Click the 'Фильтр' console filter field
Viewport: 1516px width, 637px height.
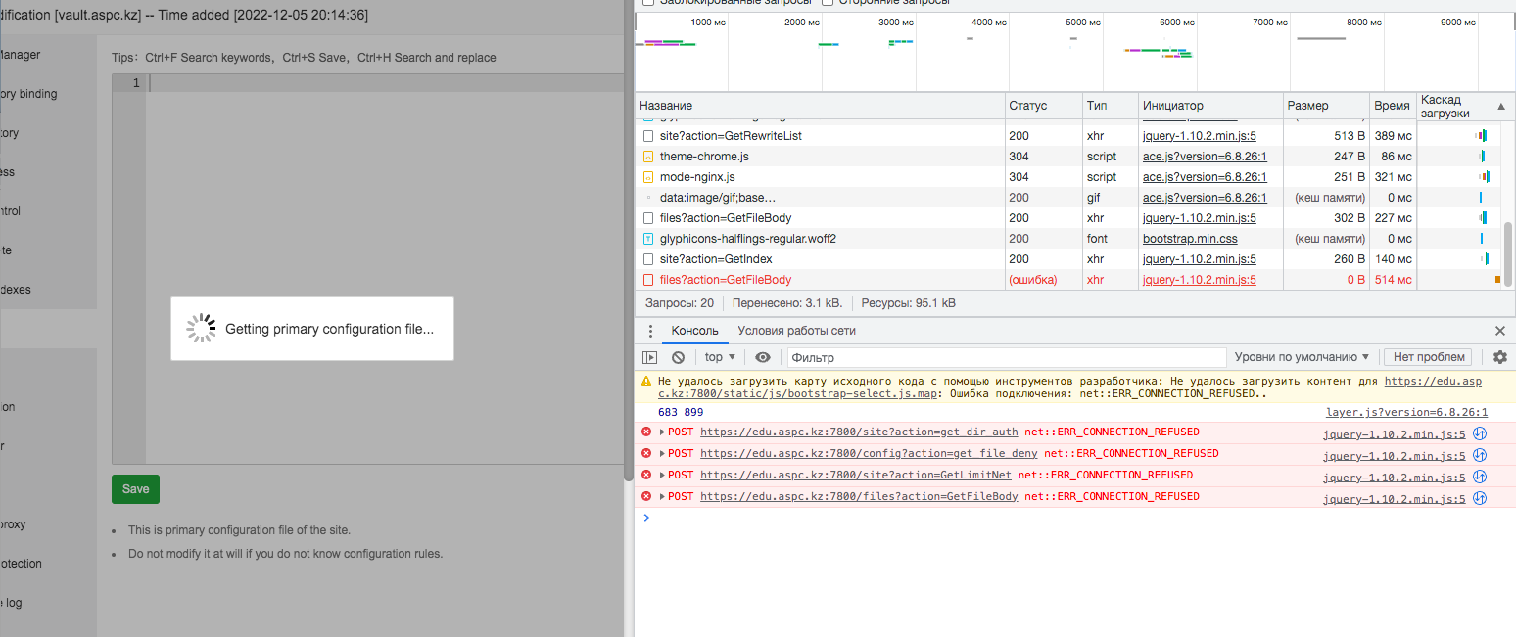pos(1004,358)
